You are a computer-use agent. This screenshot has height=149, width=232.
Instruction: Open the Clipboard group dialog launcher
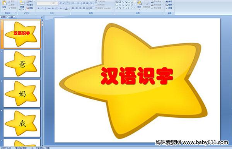16,13
